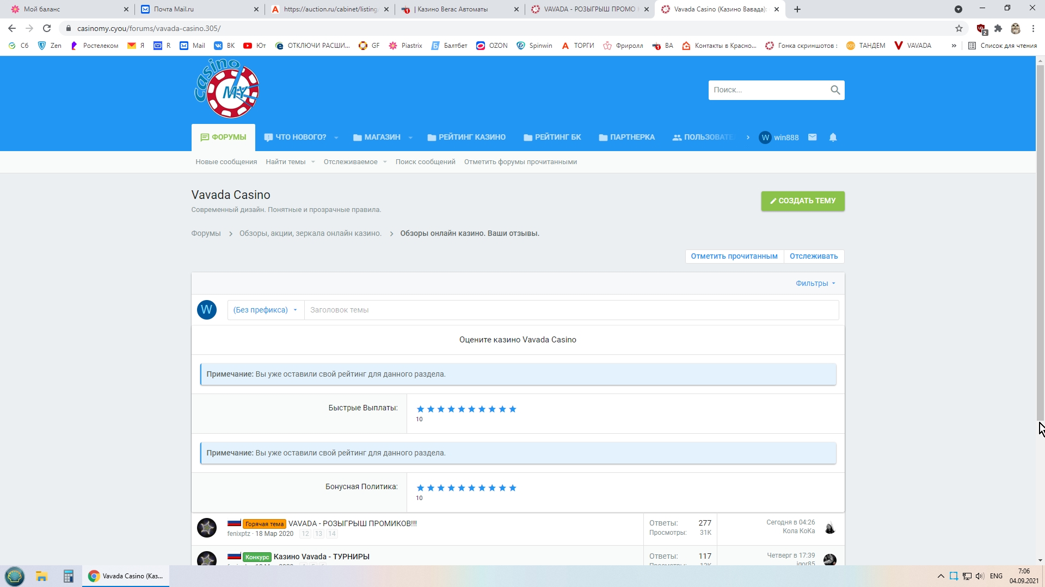Switch to Почта Mail.ru browser tab
The height and width of the screenshot is (587, 1045).
(x=199, y=9)
